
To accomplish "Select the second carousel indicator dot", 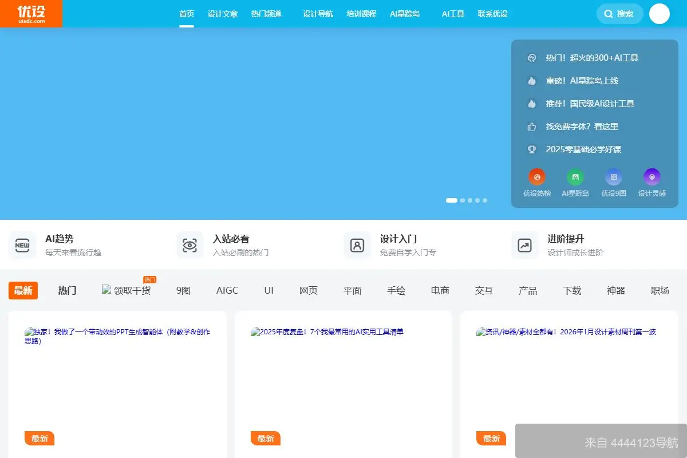I will click(461, 200).
